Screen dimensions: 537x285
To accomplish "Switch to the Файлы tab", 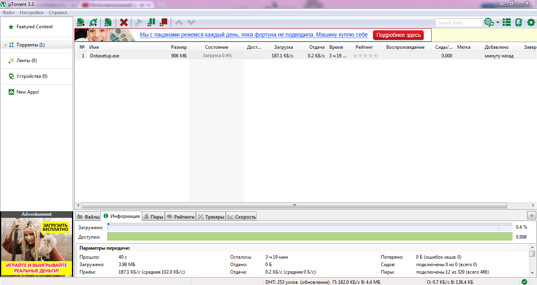I will (88, 217).
